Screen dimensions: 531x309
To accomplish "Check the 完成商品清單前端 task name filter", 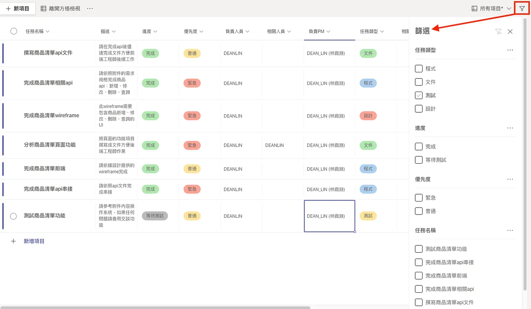I will click(419, 276).
